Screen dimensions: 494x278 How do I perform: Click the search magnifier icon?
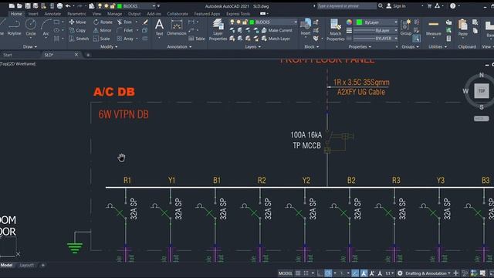[x=381, y=5]
